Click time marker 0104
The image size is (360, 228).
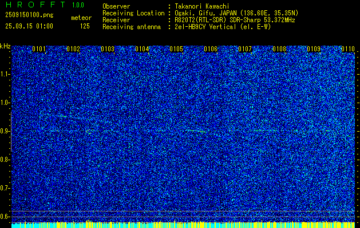(142, 49)
